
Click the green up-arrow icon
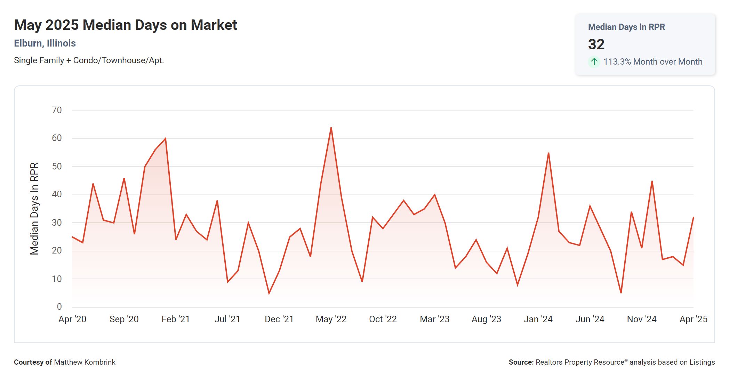(x=594, y=62)
